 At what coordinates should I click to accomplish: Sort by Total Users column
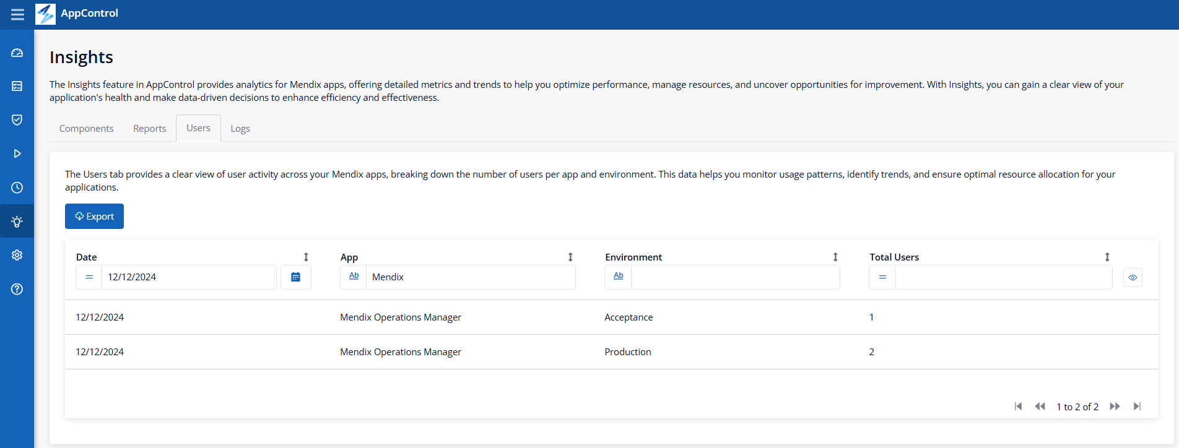pyautogui.click(x=1107, y=257)
